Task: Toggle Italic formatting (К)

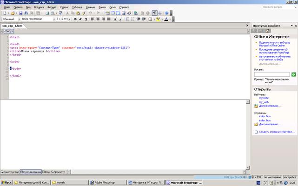Action: point(80,19)
